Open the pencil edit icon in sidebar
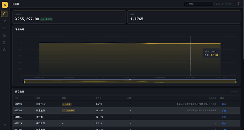 (x=5, y=21)
